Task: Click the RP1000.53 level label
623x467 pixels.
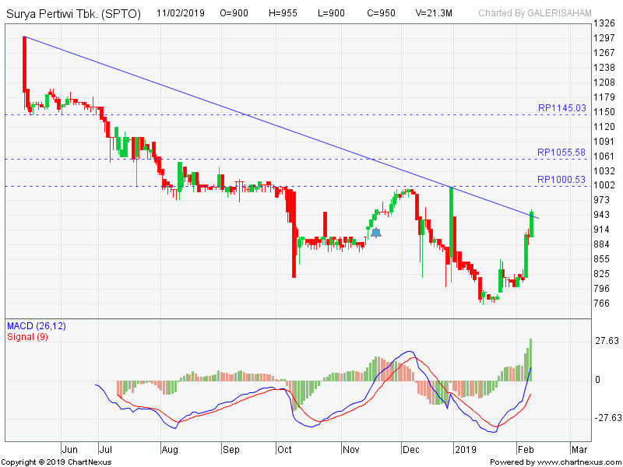Action: (561, 180)
